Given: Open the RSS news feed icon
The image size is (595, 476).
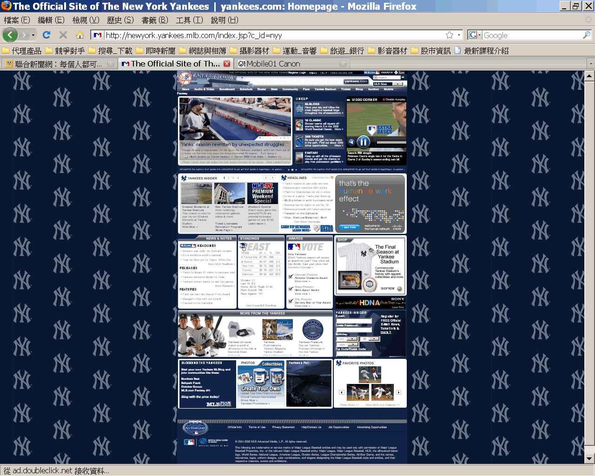Looking at the screenshot, I should [x=332, y=178].
